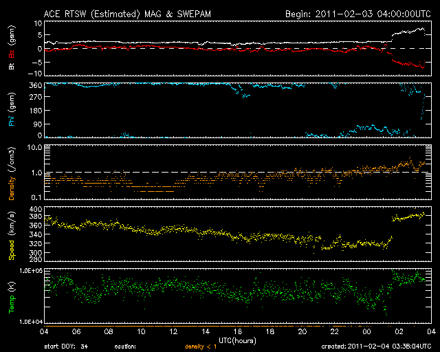Image resolution: width=440 pixels, height=352 pixels.
Task: Click the green Temp (K) axis label
Action: (11, 296)
